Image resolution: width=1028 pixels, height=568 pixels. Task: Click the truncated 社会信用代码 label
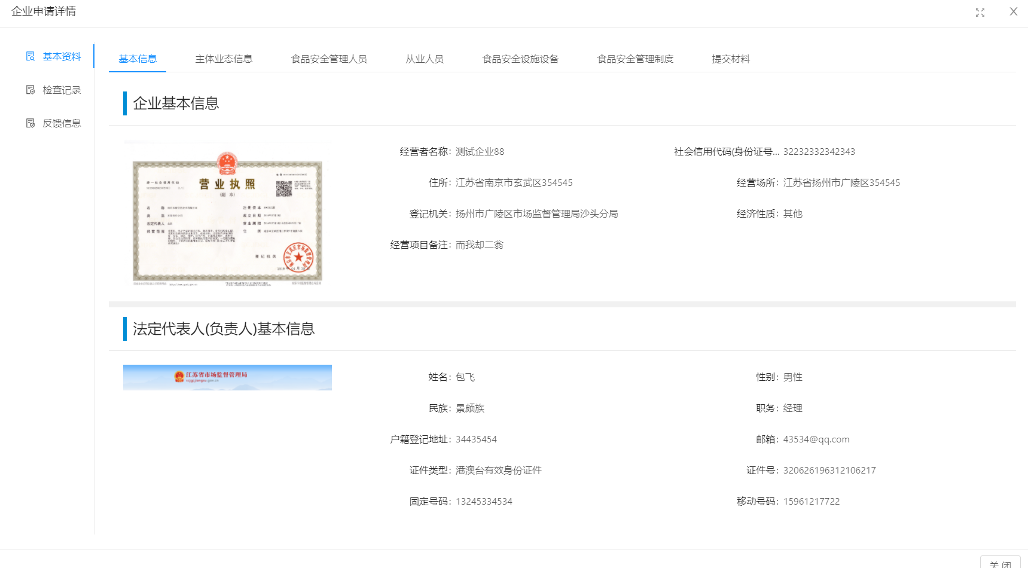(726, 152)
